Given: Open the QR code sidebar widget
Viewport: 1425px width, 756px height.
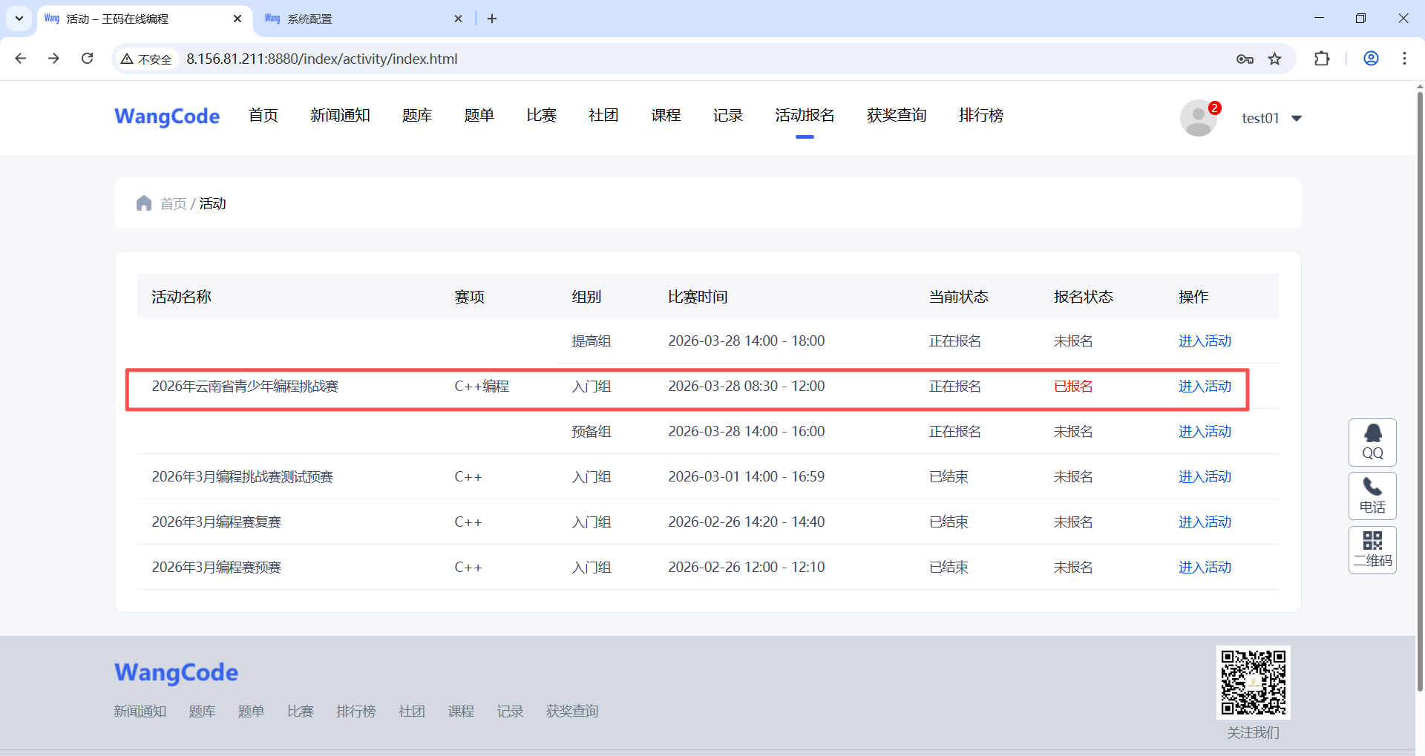Looking at the screenshot, I should pyautogui.click(x=1372, y=550).
